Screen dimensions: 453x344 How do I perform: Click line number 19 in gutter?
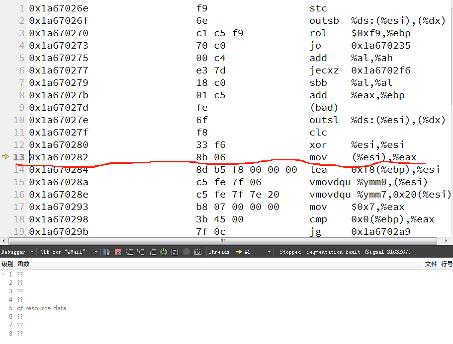click(19, 231)
